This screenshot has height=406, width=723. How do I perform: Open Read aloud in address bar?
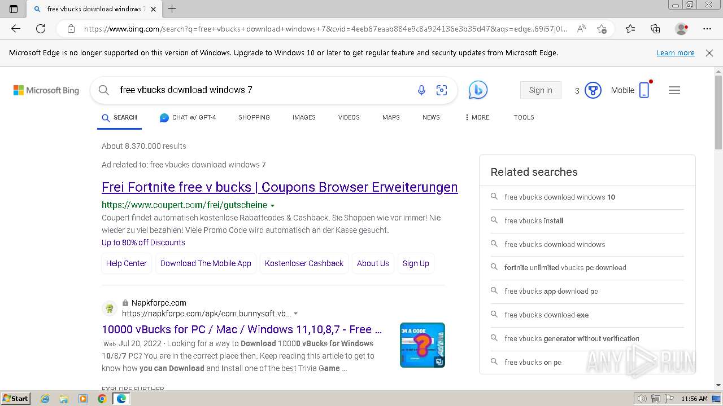[581, 29]
